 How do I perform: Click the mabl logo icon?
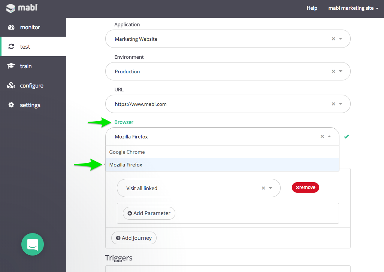pyautogui.click(x=10, y=8)
